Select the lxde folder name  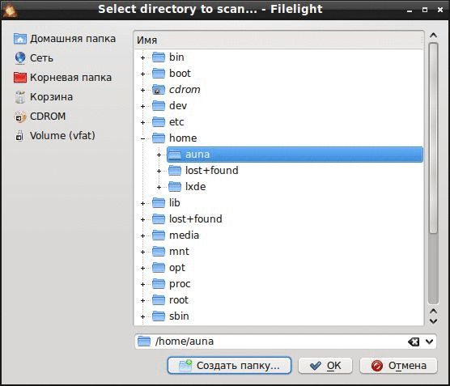(x=195, y=187)
